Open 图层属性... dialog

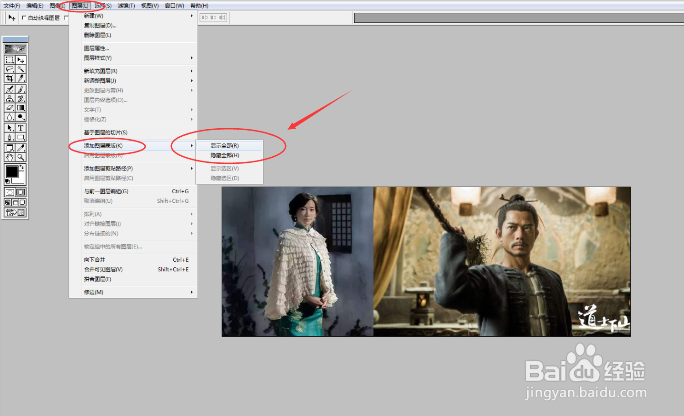(x=133, y=48)
